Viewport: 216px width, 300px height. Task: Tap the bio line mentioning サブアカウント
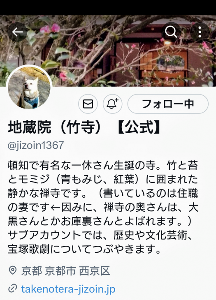pos(100,235)
